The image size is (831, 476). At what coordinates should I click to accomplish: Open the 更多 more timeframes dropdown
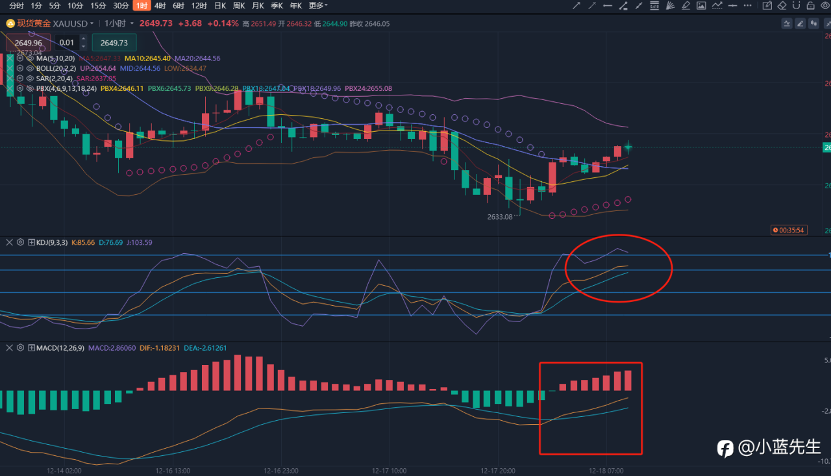pyautogui.click(x=318, y=6)
